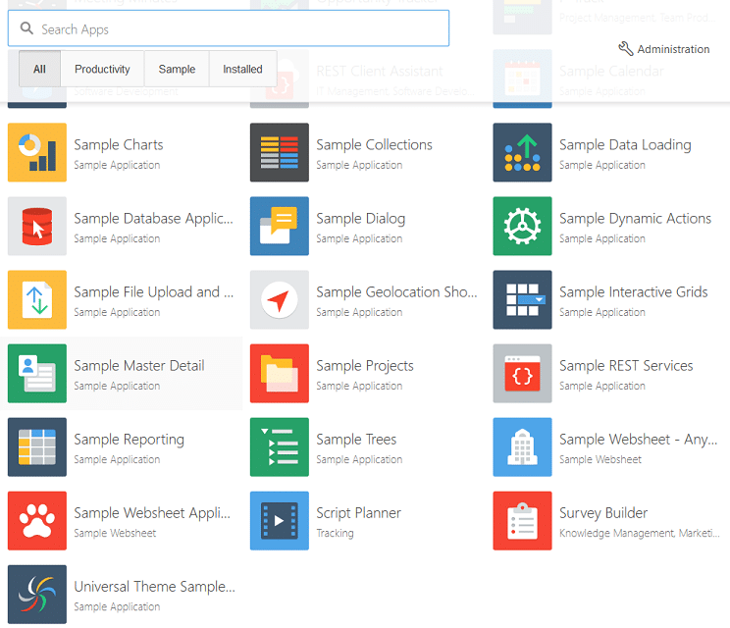Image resolution: width=730 pixels, height=628 pixels.
Task: Open the Sample Master Detail icon
Action: (37, 373)
